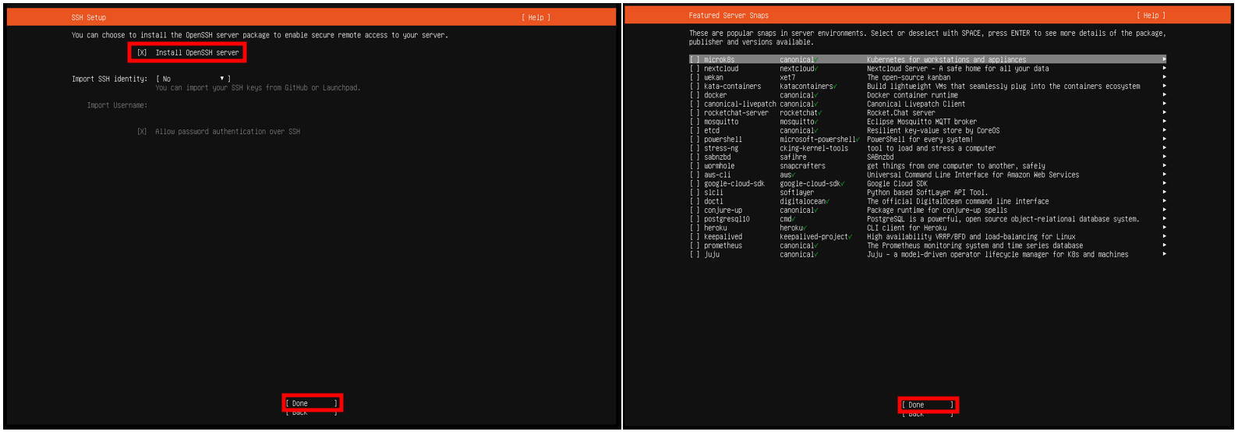Open Help on the Featured Server Snaps screen
The height and width of the screenshot is (435, 1238).
1151,16
